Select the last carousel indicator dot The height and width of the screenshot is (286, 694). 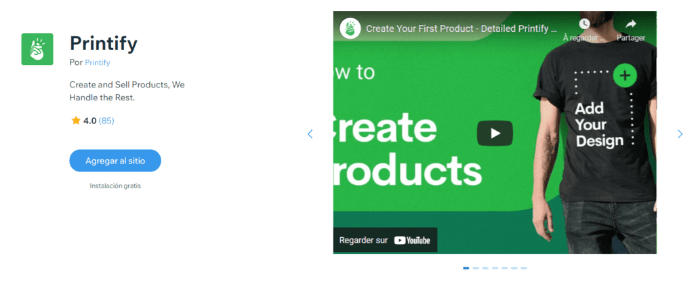coord(524,268)
